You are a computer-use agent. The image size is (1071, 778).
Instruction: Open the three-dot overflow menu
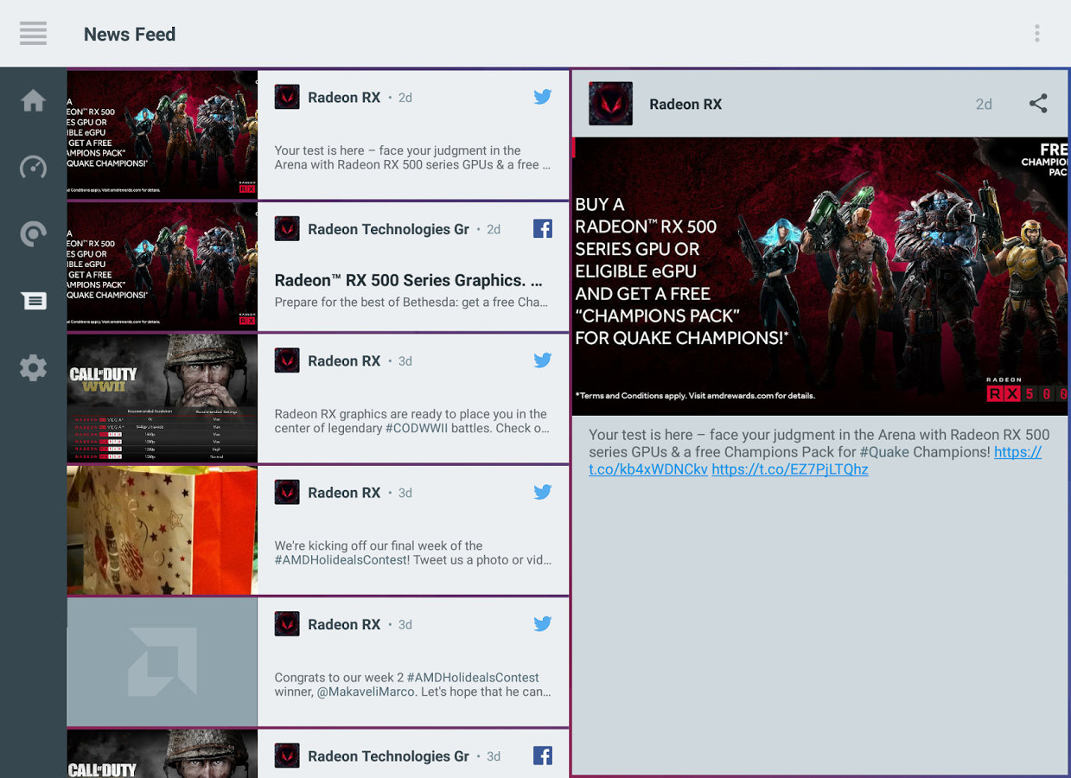click(1037, 34)
